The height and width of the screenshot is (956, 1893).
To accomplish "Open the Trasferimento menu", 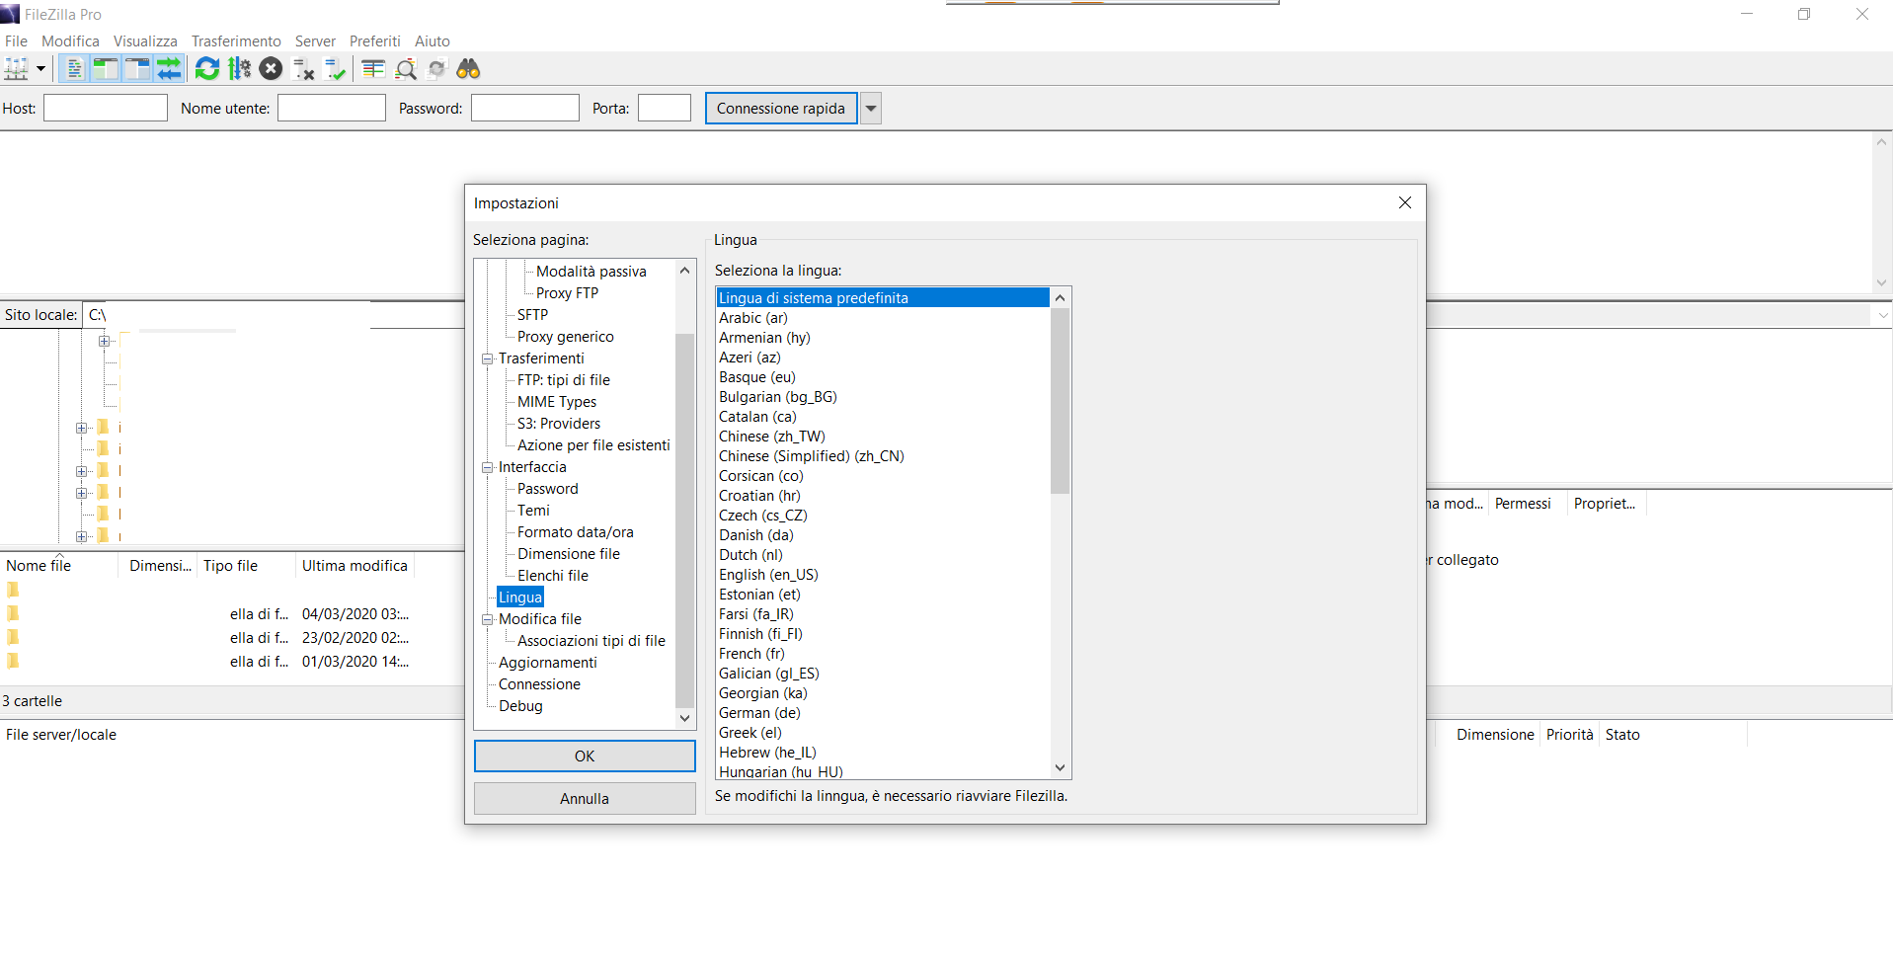I will click(236, 41).
